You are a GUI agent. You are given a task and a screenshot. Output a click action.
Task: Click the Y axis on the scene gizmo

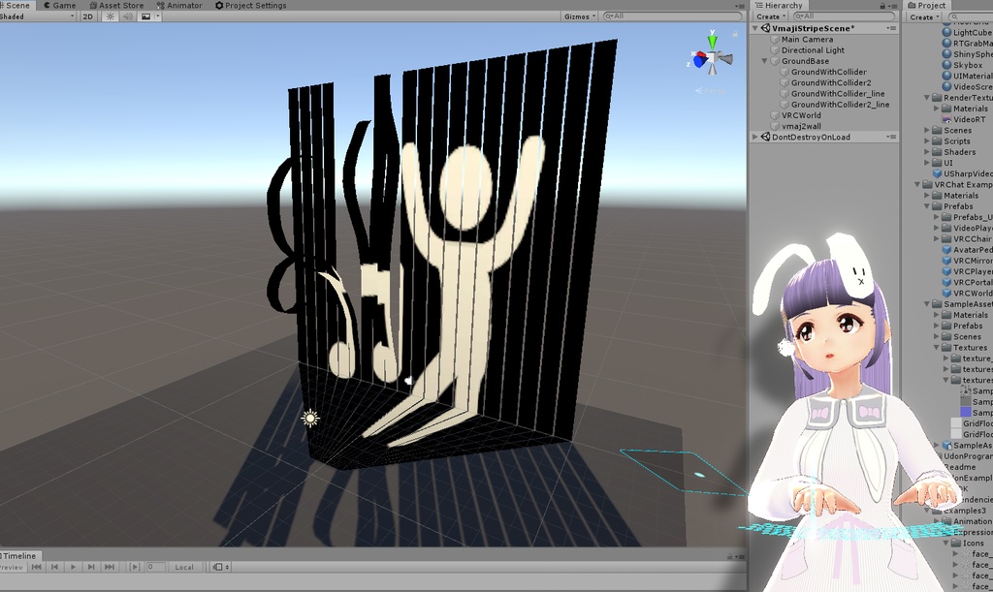point(713,41)
